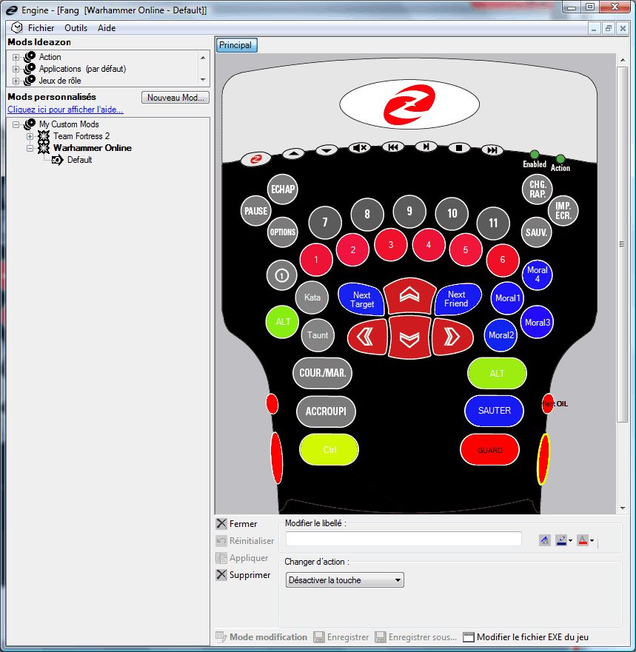The height and width of the screenshot is (652, 636).
Task: Click the Fermer button label
Action: click(x=243, y=524)
